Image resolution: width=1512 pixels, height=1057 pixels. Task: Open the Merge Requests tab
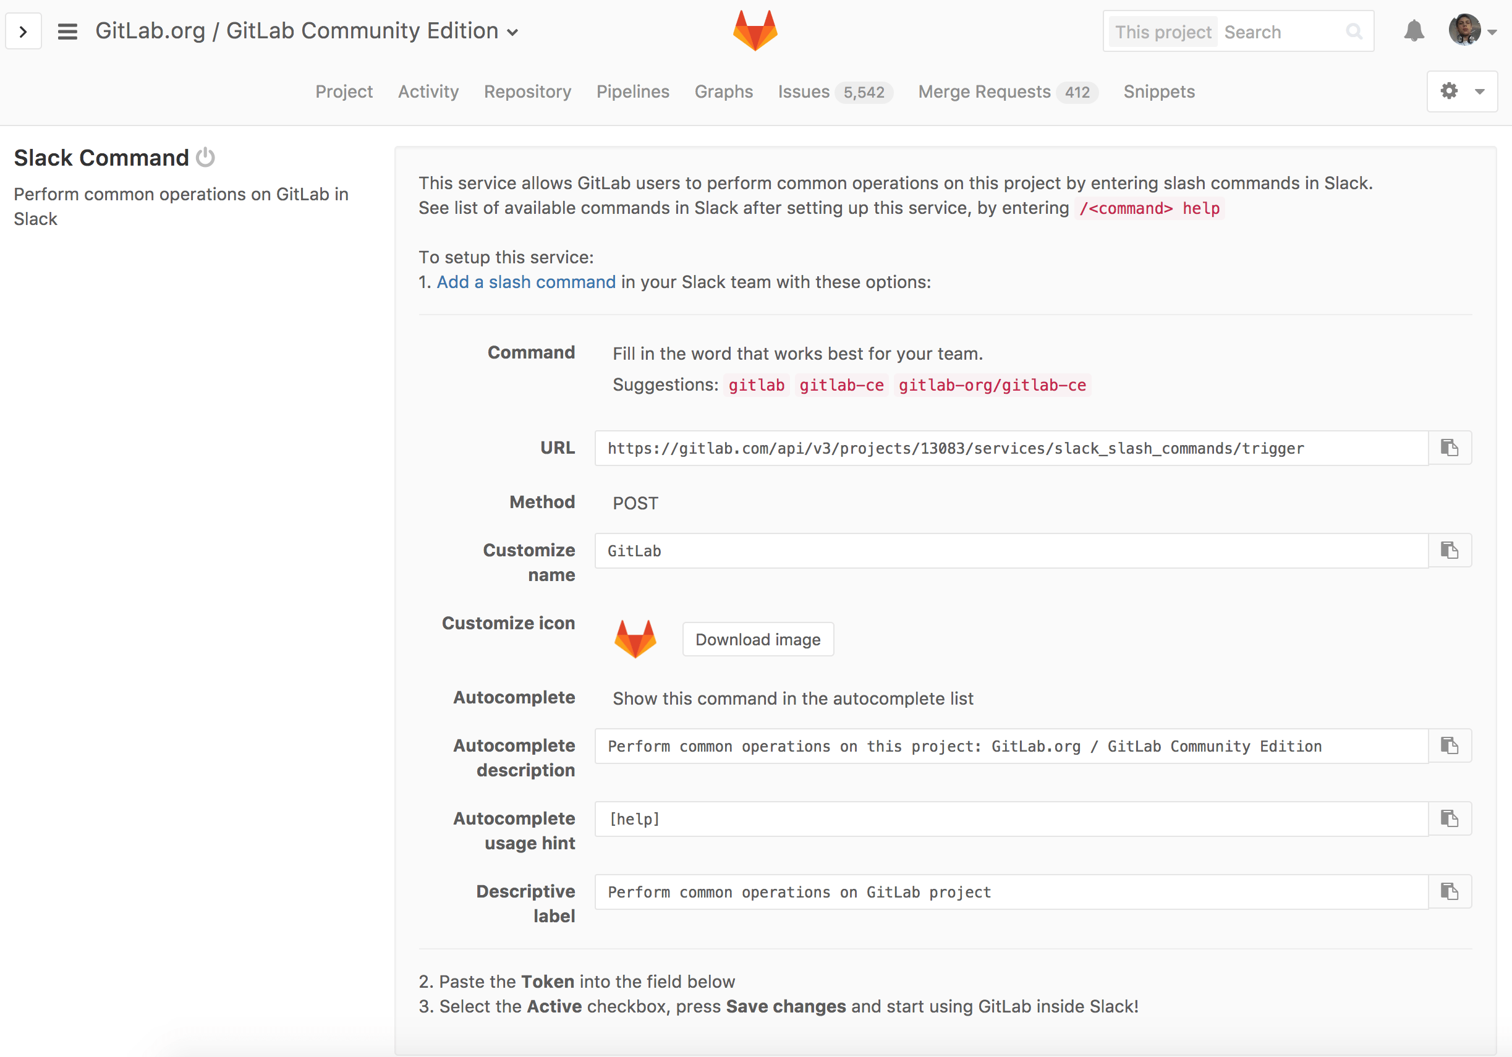983,91
